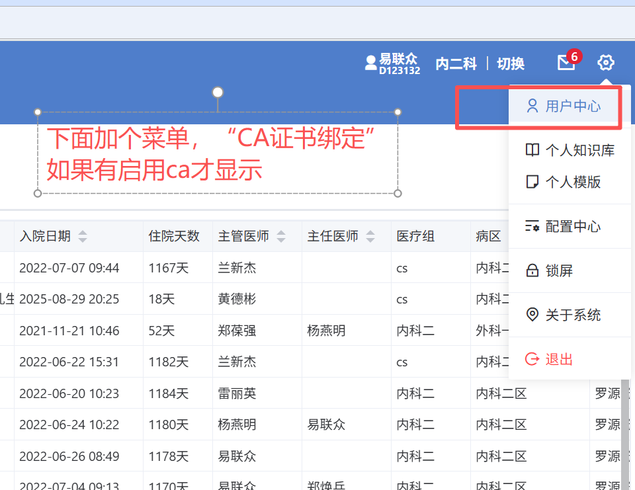Choose 退出 to log out
635x490 pixels.
[x=570, y=359]
